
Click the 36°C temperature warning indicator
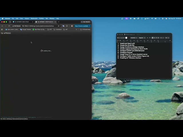(147, 19)
